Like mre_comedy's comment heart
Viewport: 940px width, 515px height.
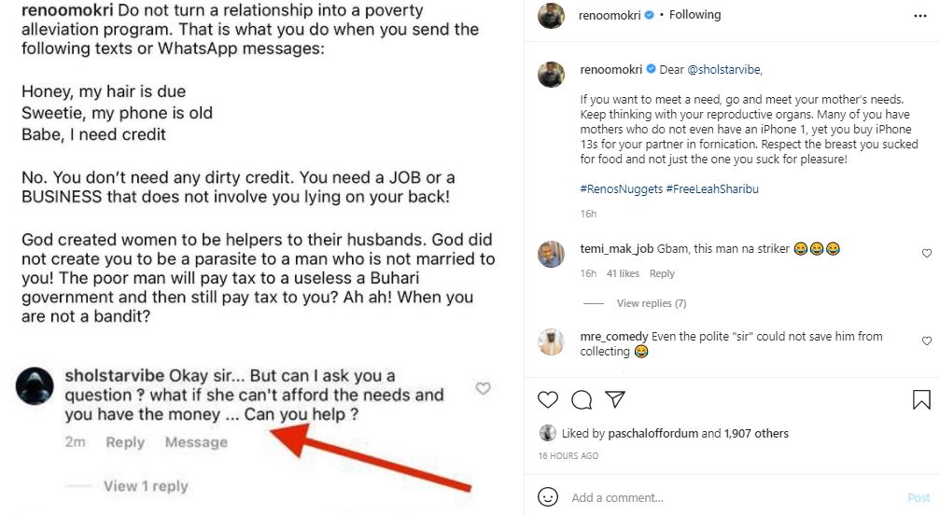[x=926, y=341]
